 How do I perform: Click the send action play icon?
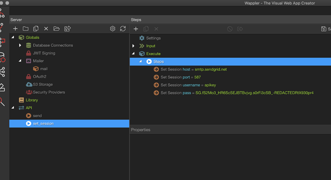point(28,115)
